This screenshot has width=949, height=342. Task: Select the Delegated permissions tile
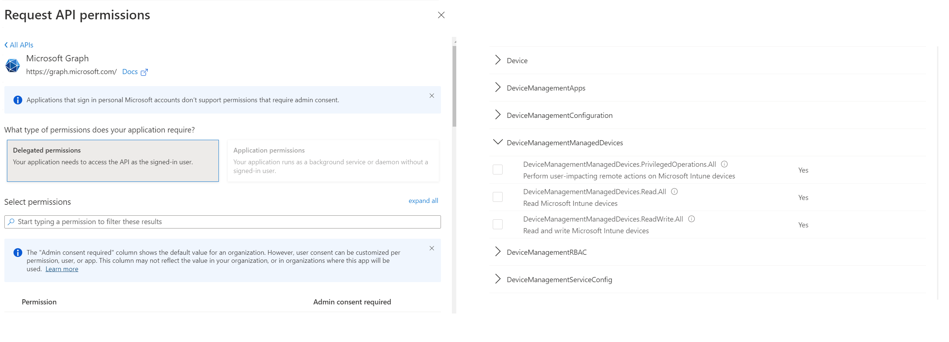click(112, 161)
